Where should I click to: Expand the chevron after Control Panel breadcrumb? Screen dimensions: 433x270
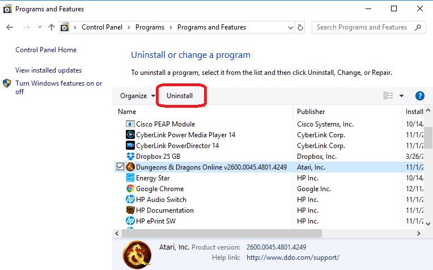(129, 27)
